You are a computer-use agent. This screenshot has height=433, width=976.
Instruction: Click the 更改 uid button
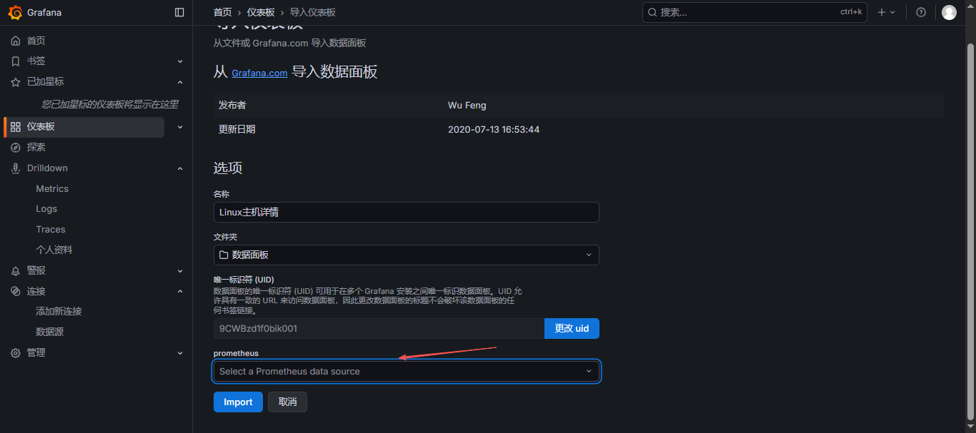coord(572,328)
